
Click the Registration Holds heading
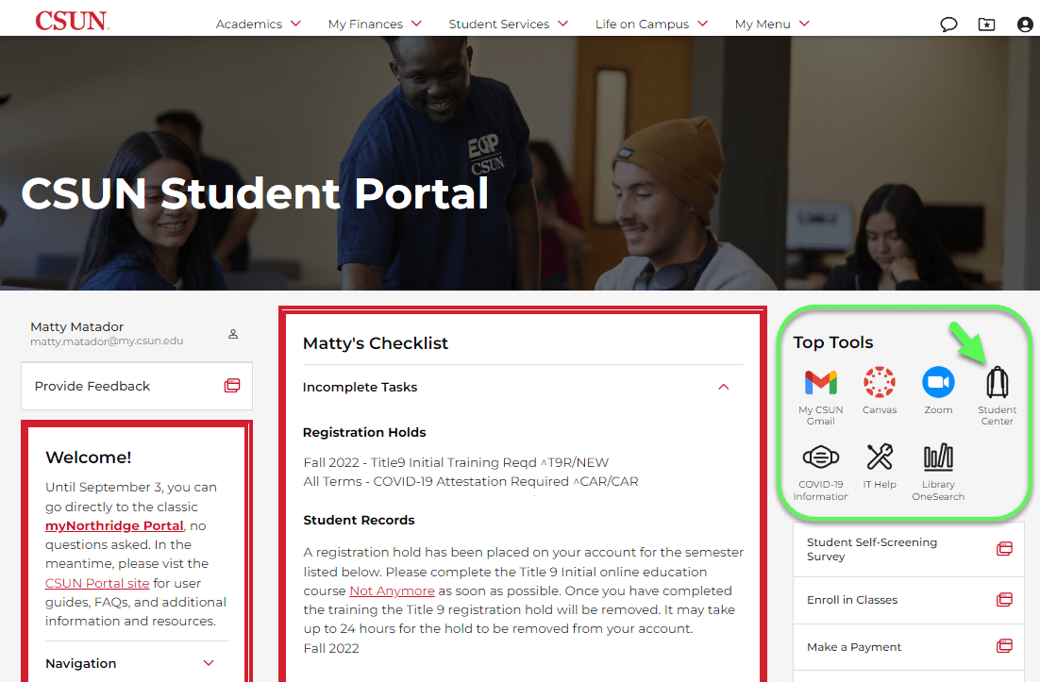(364, 432)
